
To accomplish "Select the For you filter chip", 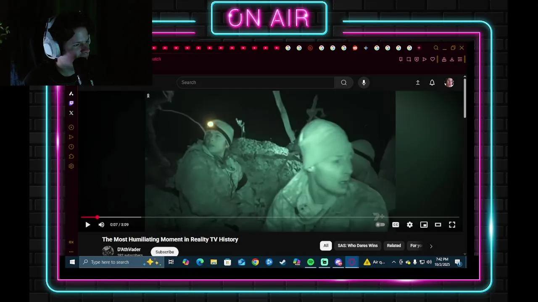I will [x=416, y=246].
